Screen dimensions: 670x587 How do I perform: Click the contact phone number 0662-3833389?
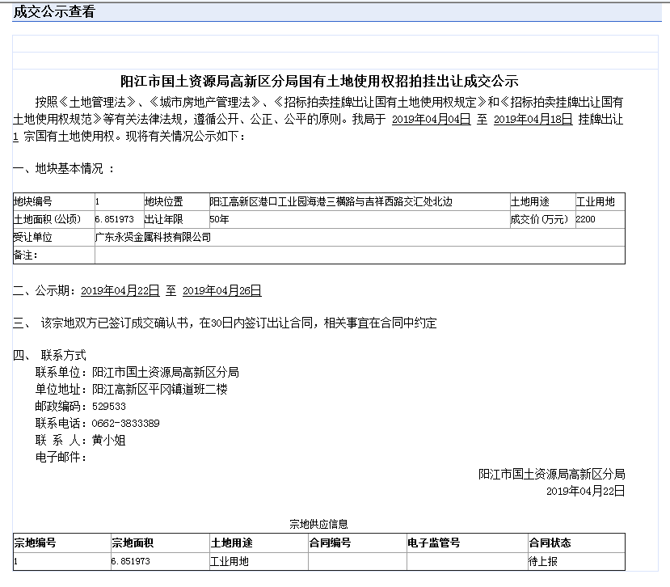point(125,423)
